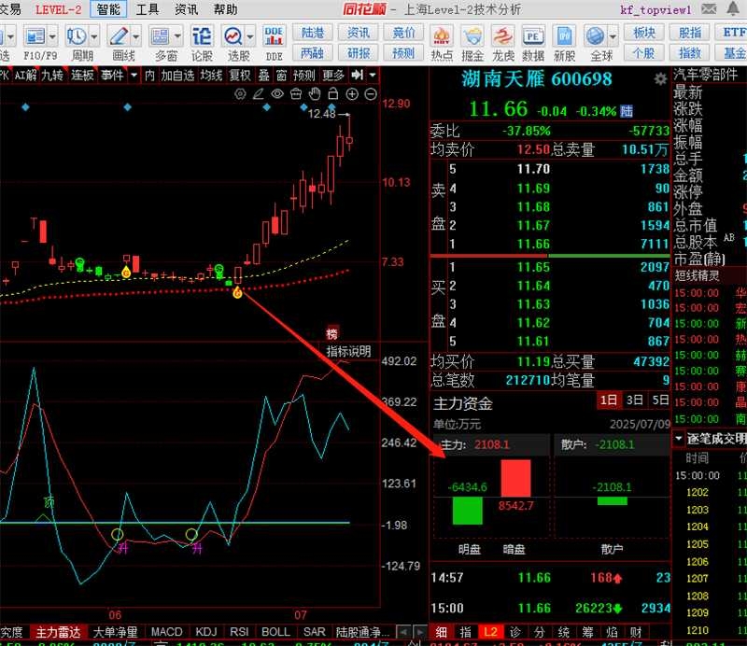Open the 工具 menu
Viewport: 747px width, 646px height.
tap(148, 9)
